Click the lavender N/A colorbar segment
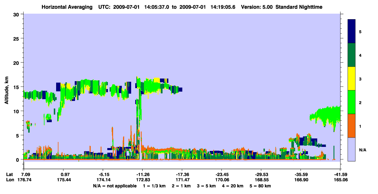Viewport: 378px width, 194px height. 352,149
